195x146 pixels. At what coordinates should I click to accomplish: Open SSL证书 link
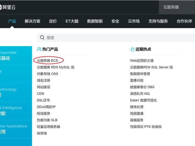pyautogui.click(x=43, y=100)
